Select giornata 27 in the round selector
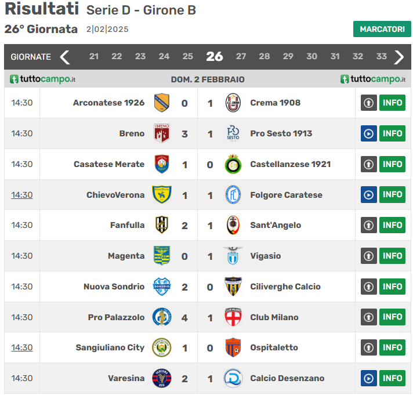Image resolution: width=413 pixels, height=395 pixels. point(241,57)
